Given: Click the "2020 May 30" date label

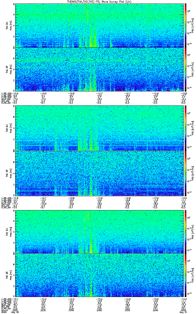Looking at the screenshot, I should [10, 313].
